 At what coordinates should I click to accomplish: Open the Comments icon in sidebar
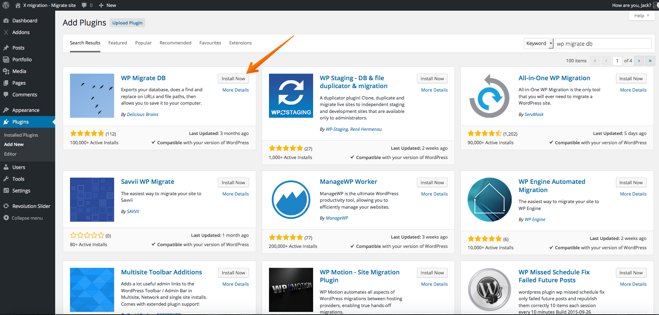coord(6,95)
